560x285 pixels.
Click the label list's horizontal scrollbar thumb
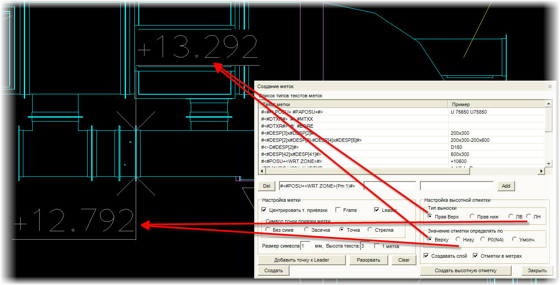point(368,171)
